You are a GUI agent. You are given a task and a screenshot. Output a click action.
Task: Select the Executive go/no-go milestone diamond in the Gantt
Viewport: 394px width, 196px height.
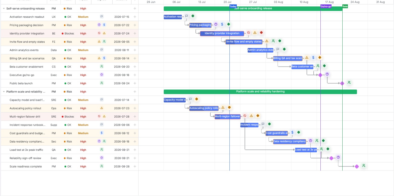coord(320,75)
